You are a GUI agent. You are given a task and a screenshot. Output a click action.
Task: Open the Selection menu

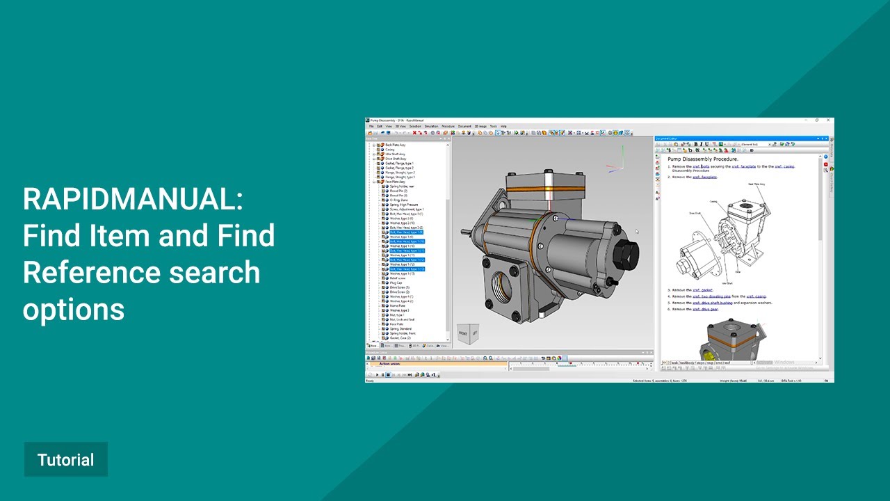click(x=415, y=126)
